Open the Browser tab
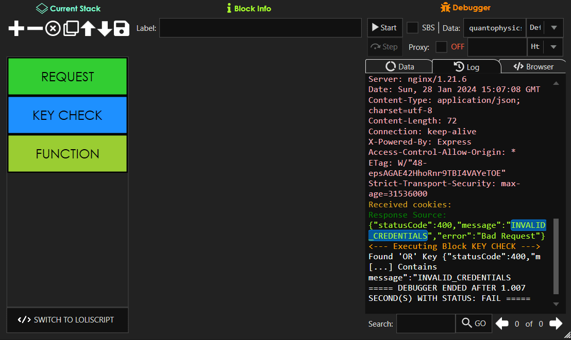The height and width of the screenshot is (340, 571). click(x=533, y=66)
